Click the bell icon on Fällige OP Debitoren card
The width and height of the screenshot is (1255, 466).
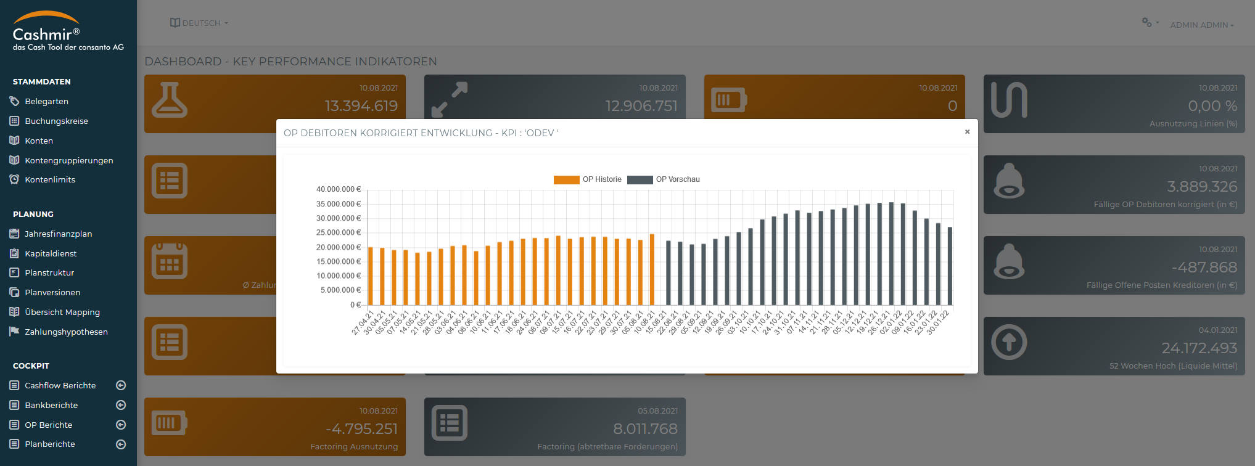coord(1009,181)
